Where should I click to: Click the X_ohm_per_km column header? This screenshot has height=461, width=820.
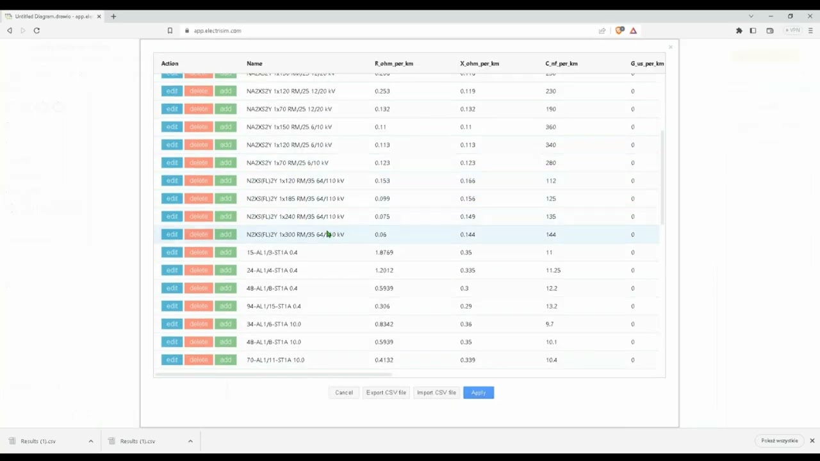tap(479, 63)
